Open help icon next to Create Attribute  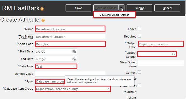[43, 20]
